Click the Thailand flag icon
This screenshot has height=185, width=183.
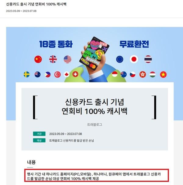point(148,59)
